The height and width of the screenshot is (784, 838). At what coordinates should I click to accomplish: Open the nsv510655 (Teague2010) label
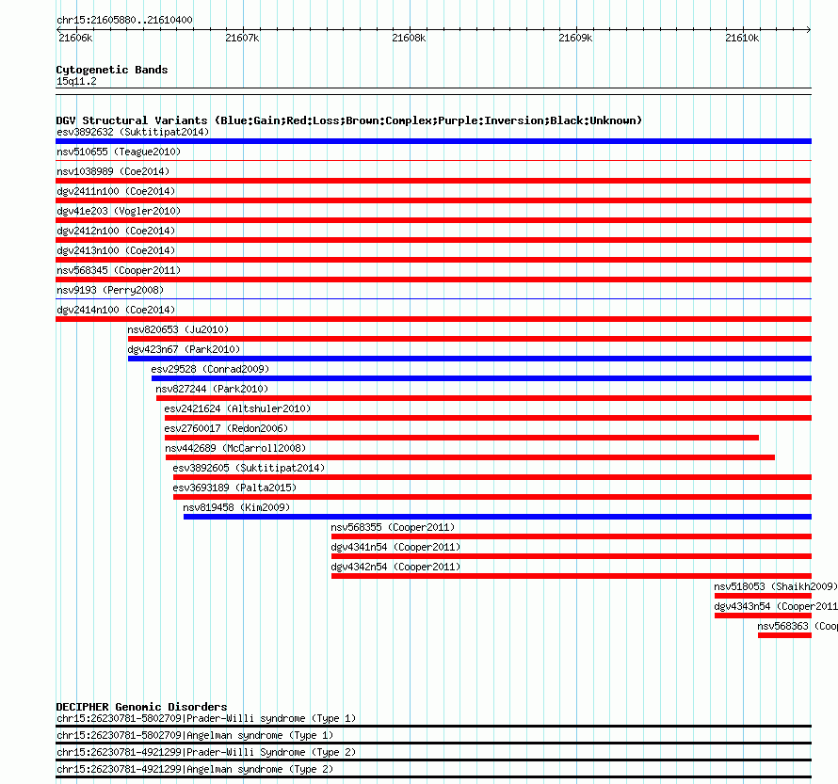tap(119, 152)
